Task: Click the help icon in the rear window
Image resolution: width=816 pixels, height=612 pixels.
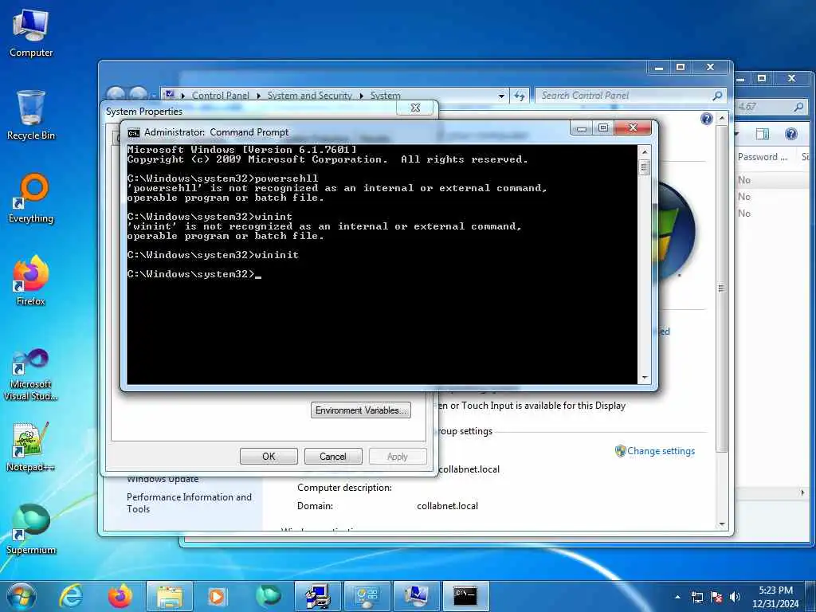Action: click(791, 134)
